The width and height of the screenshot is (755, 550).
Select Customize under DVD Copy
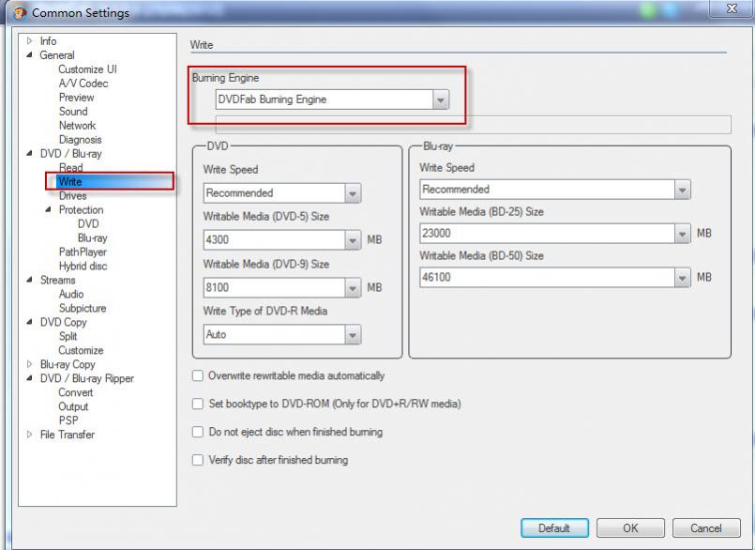coord(81,350)
